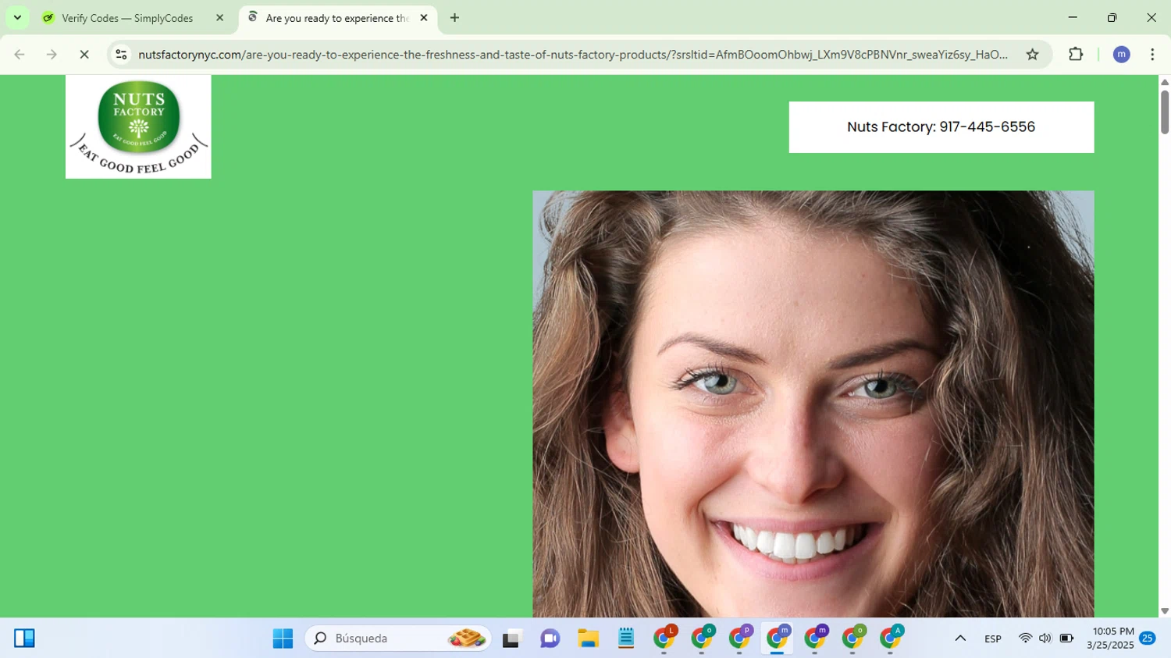Click the smiling woman photo
The height and width of the screenshot is (658, 1171).
[x=813, y=404]
